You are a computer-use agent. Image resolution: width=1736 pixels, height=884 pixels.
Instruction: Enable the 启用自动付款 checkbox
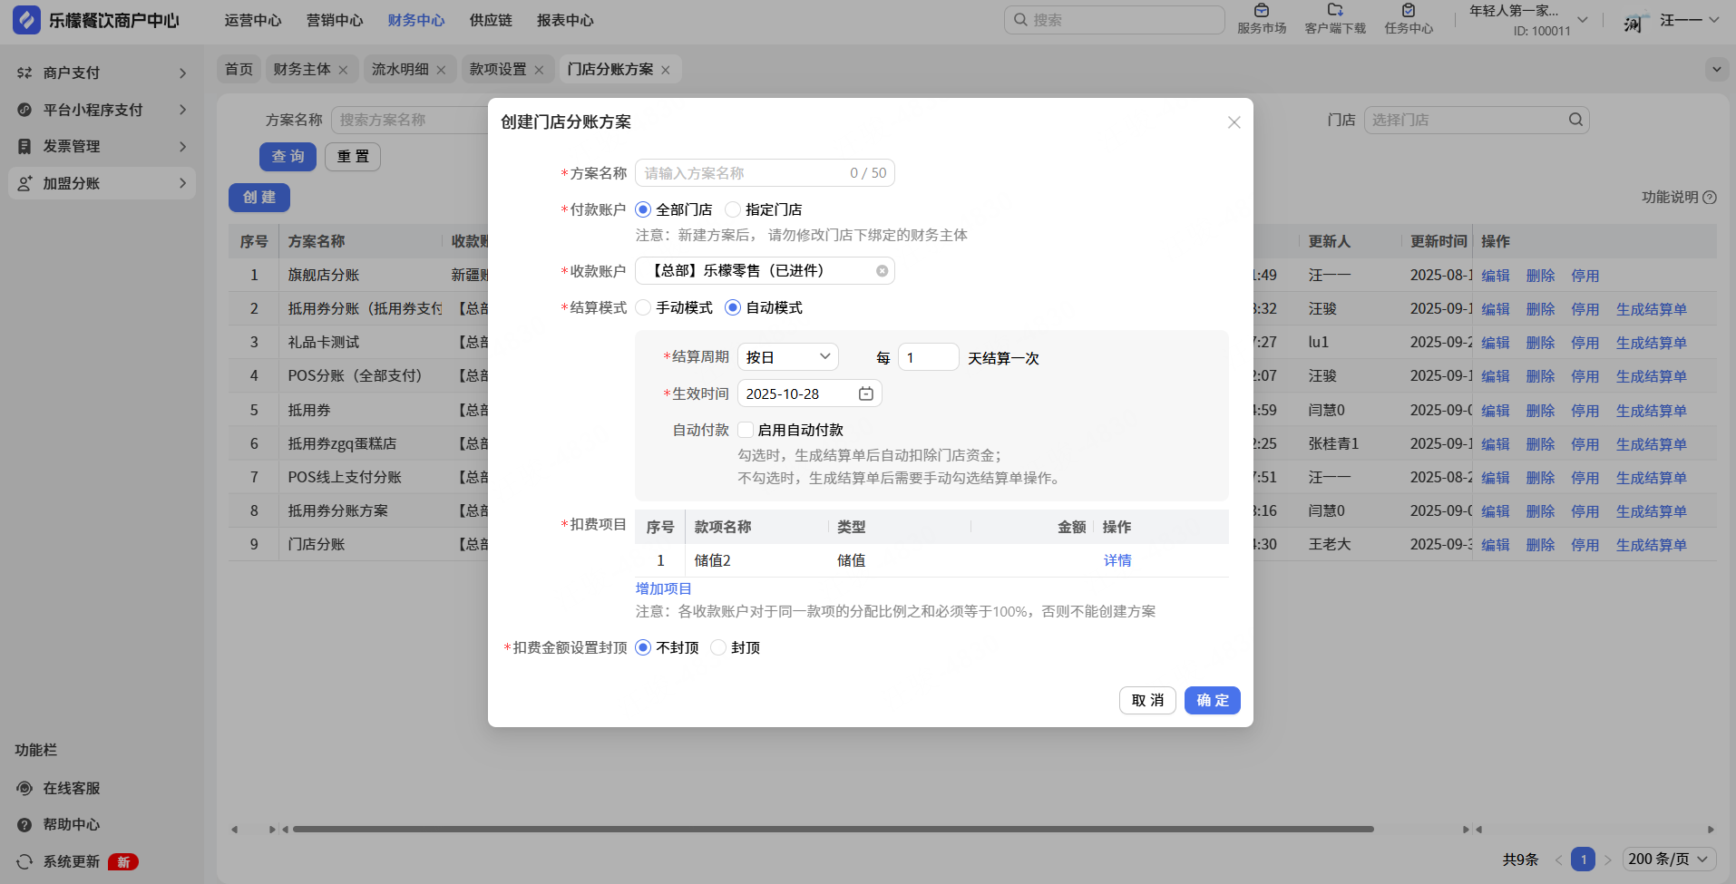coord(746,430)
